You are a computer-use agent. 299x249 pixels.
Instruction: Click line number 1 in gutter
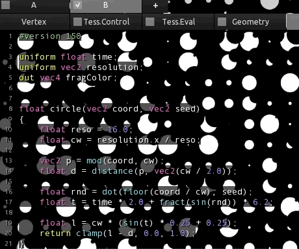tap(10, 36)
